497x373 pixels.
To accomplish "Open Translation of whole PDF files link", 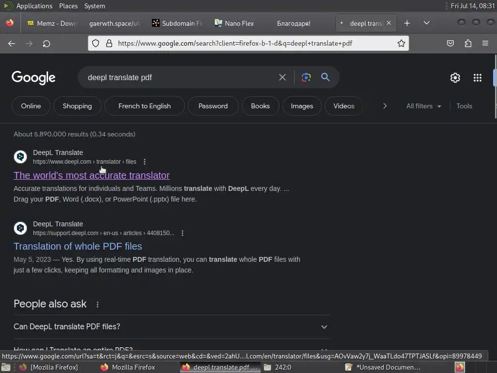I will (x=78, y=246).
